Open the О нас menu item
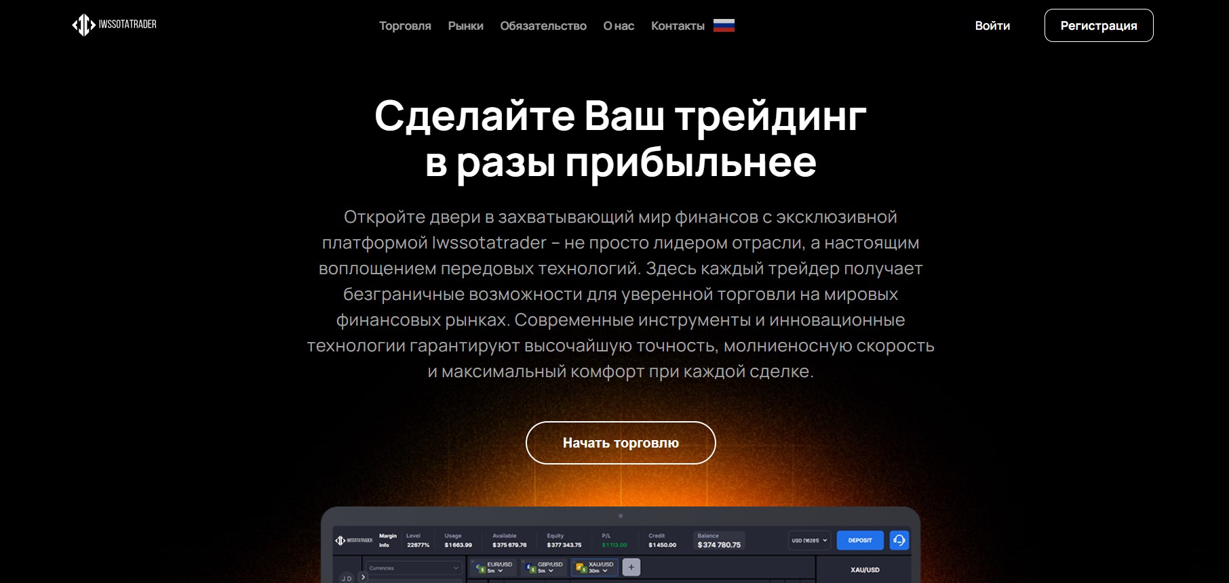This screenshot has height=583, width=1229. [619, 26]
